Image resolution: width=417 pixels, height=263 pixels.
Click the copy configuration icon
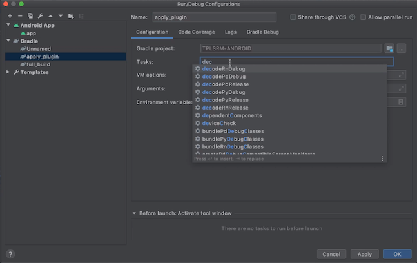[x=30, y=15]
